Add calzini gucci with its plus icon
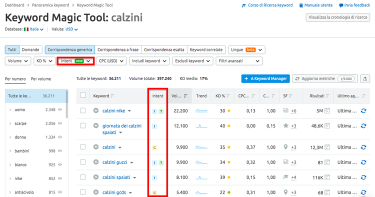Image resolution: width=375 pixels, height=197 pixels. 96,162
